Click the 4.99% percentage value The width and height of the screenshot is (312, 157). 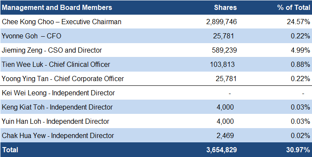[x=300, y=50]
